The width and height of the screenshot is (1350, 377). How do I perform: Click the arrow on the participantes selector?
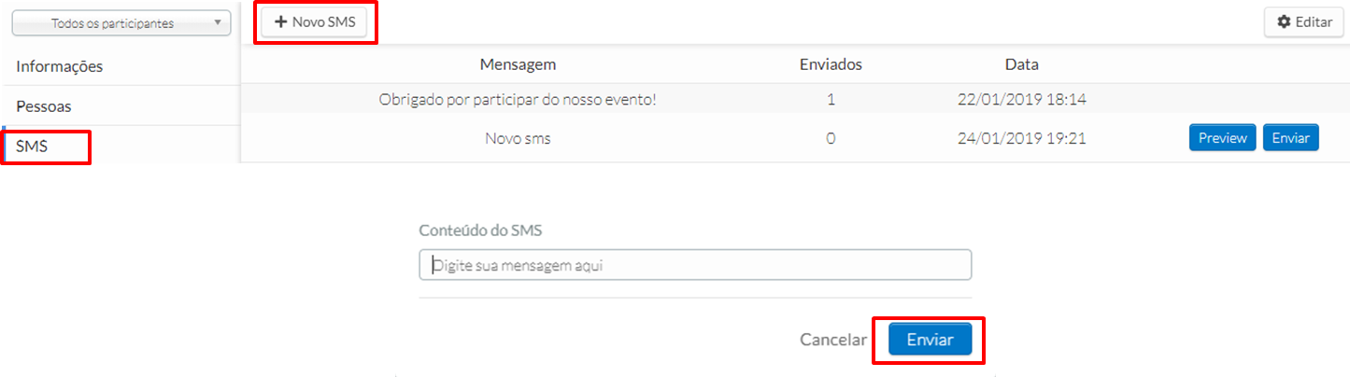(x=218, y=23)
